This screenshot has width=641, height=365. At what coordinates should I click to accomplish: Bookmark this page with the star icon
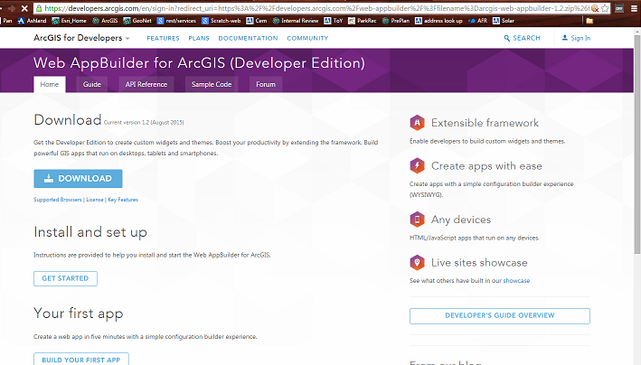605,8
